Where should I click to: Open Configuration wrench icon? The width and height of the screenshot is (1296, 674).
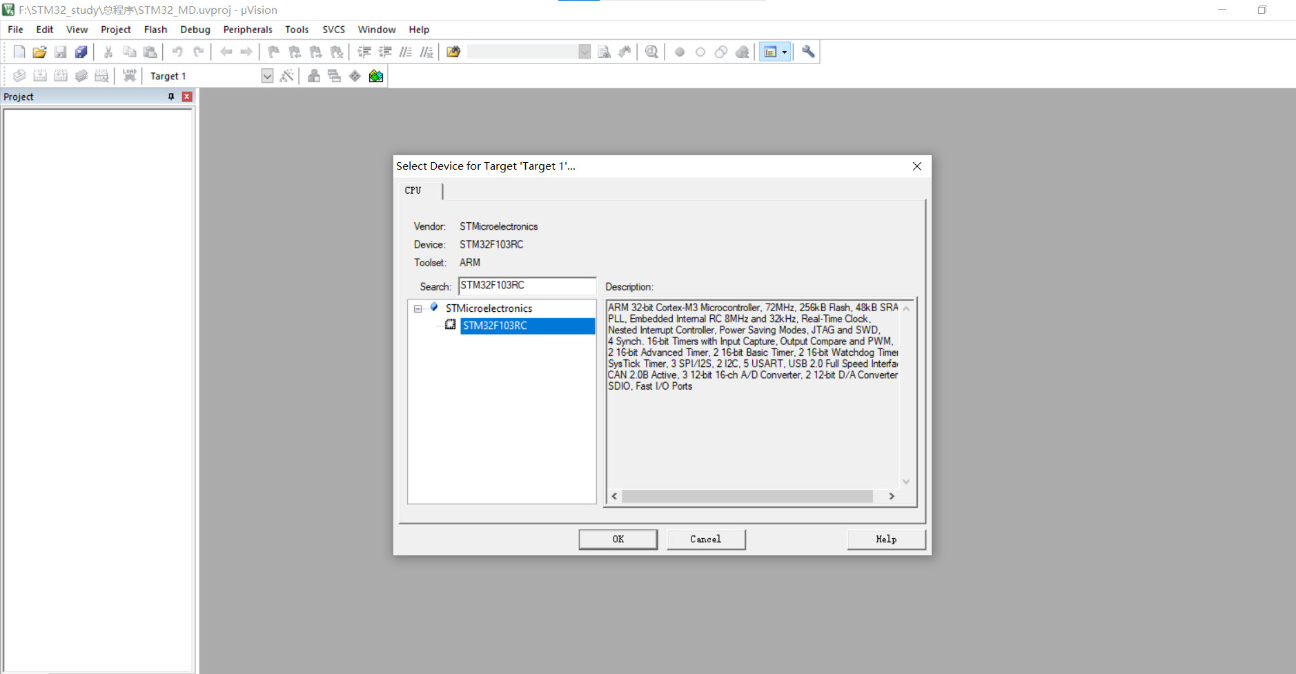click(x=808, y=52)
